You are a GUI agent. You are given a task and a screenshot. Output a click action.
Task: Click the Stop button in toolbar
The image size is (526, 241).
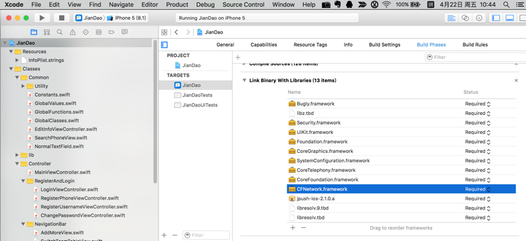(x=62, y=18)
